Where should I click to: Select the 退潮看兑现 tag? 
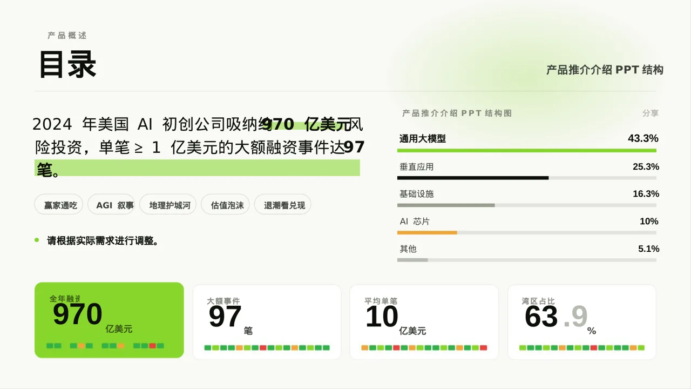[283, 205]
